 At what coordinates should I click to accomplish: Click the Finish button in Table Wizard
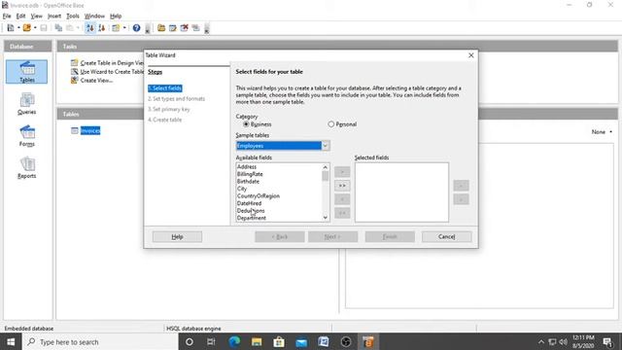[x=390, y=237]
